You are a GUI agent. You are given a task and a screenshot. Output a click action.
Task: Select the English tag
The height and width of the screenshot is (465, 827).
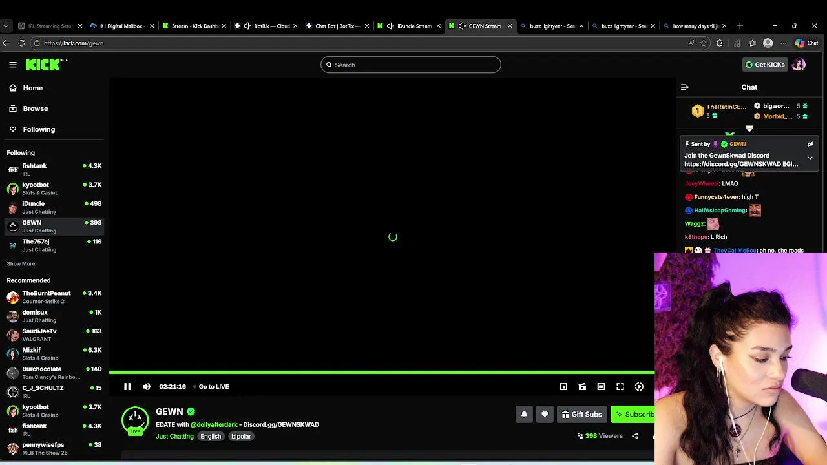[211, 436]
